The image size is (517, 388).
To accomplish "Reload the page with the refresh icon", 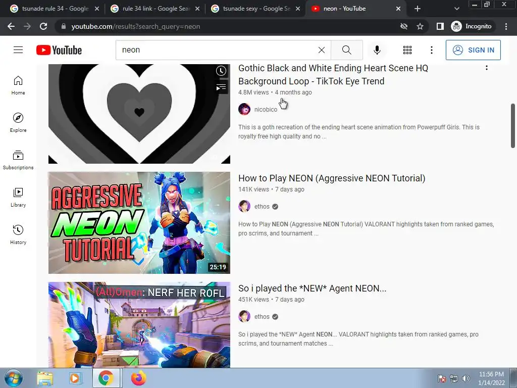I will pyautogui.click(x=43, y=26).
